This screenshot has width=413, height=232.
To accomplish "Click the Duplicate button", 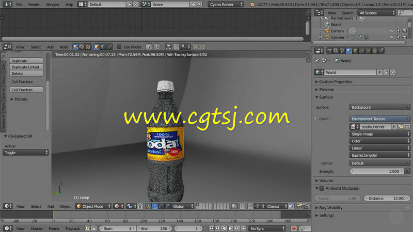I will pos(26,61).
